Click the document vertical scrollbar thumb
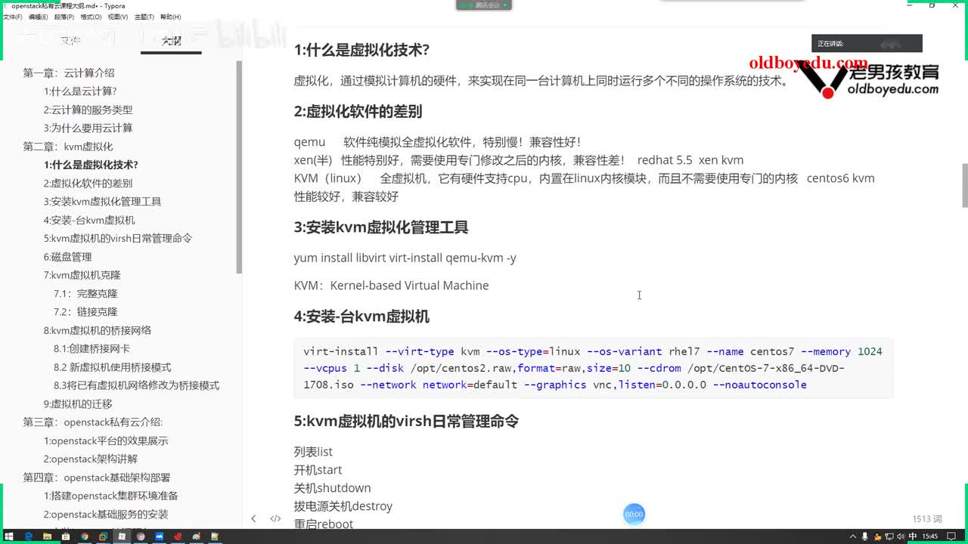 click(964, 185)
